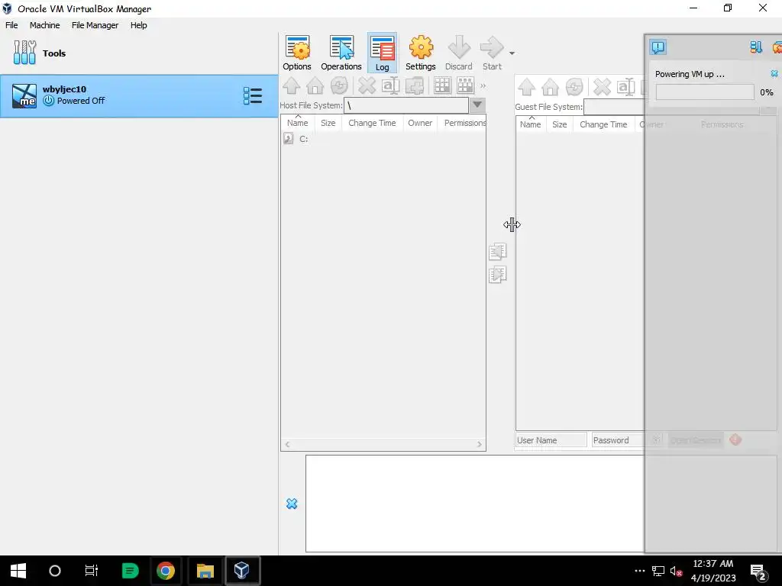The width and height of the screenshot is (782, 586).
Task: Sort guest list by Name column
Action: (x=530, y=124)
